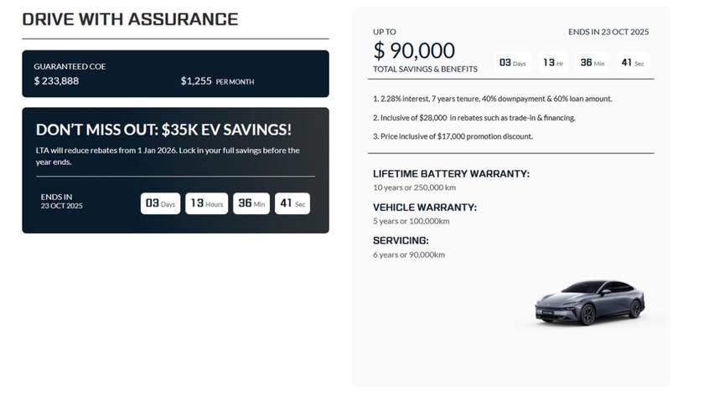704x400 pixels.
Task: Click the Days counter beside Total Savings
Action: pos(512,63)
